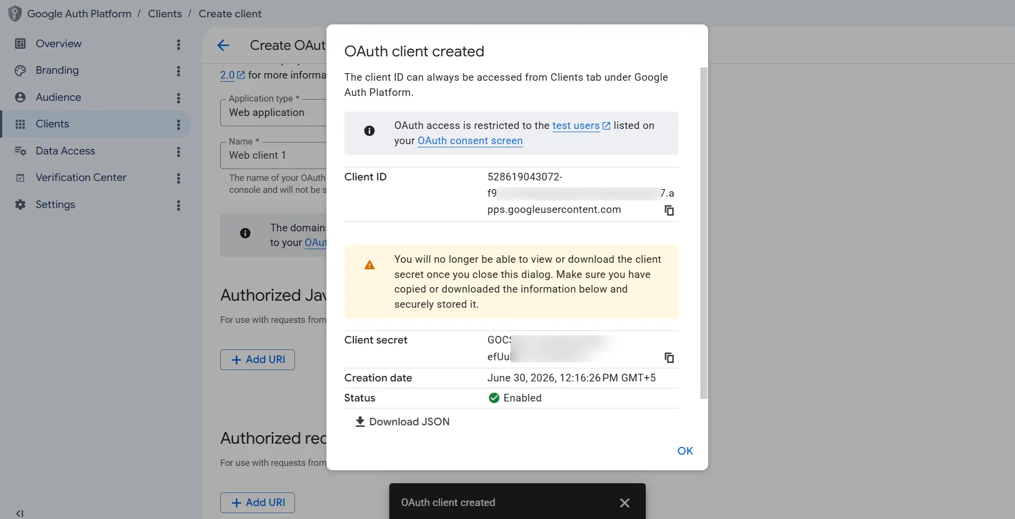The image size is (1015, 519).
Task: Select the Clients sidebar item
Action: 95,124
